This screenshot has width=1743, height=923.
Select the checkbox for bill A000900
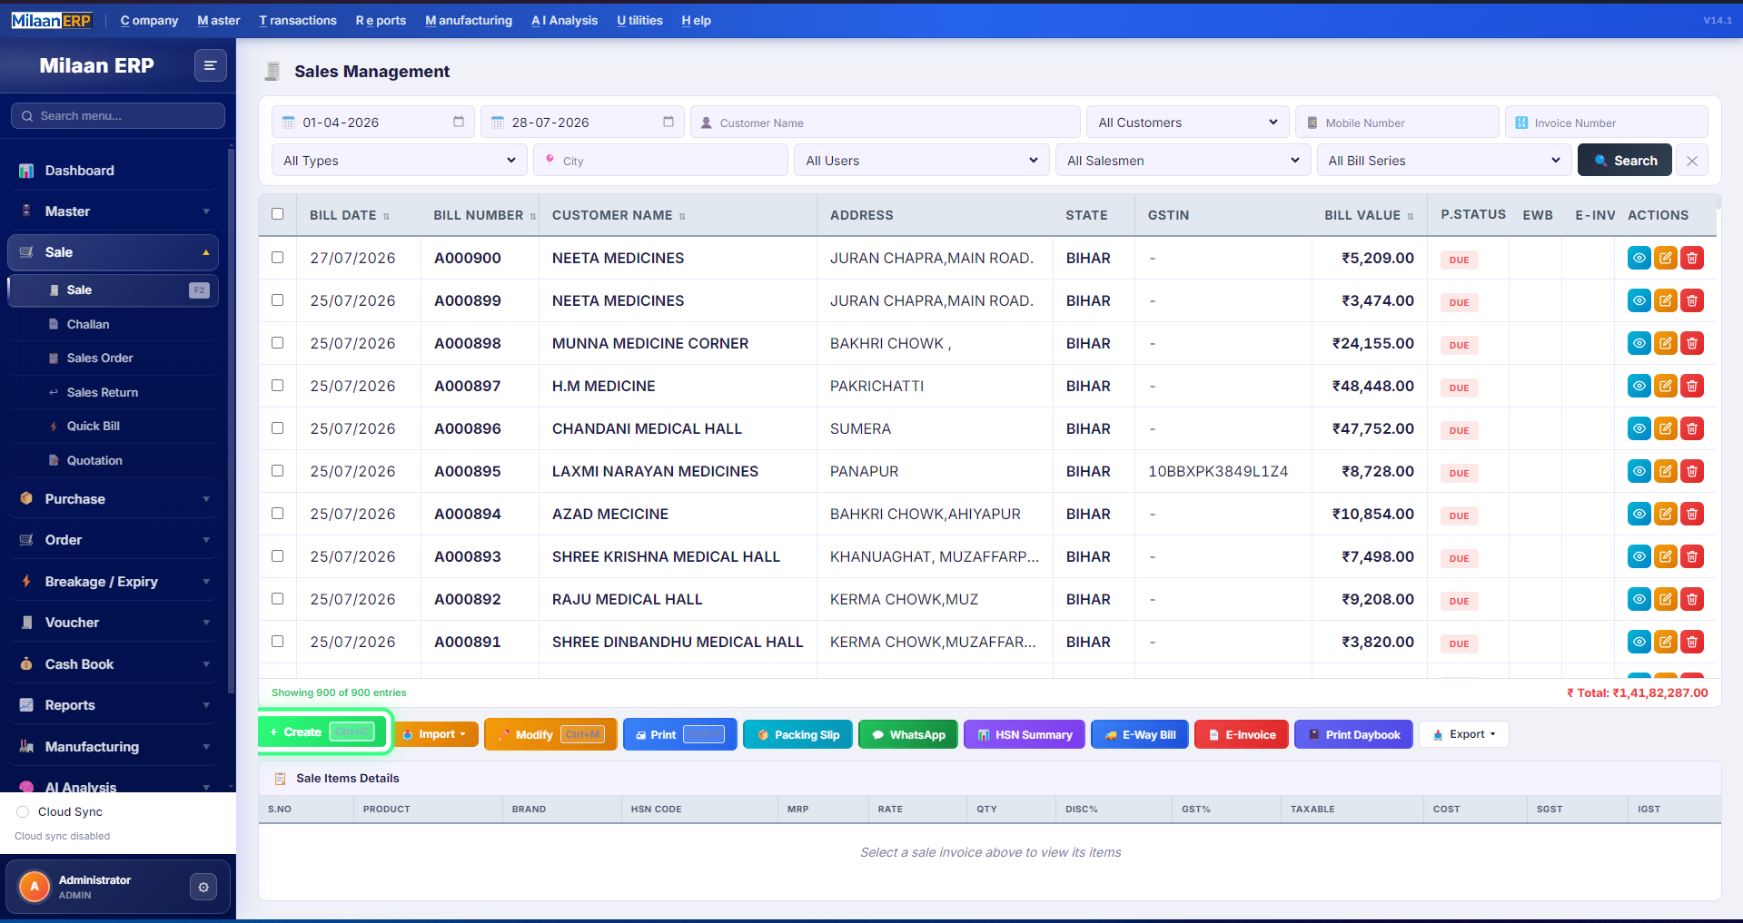(x=277, y=258)
